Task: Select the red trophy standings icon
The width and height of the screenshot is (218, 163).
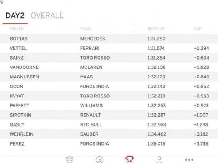Action: (x=129, y=159)
